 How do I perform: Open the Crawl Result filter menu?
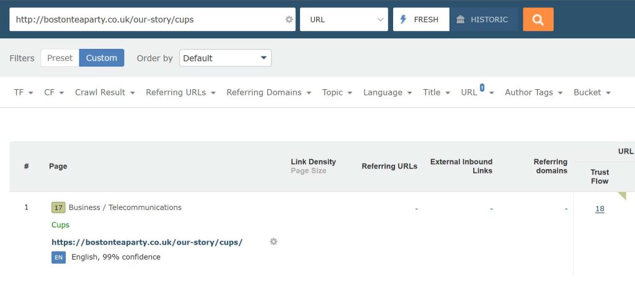(x=105, y=92)
